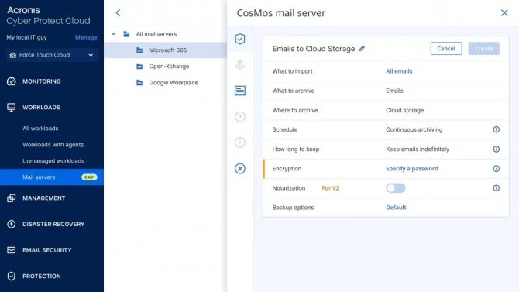Click the Acronis Cyber Protect Cloud logo
This screenshot has height=292, width=519.
(x=48, y=15)
